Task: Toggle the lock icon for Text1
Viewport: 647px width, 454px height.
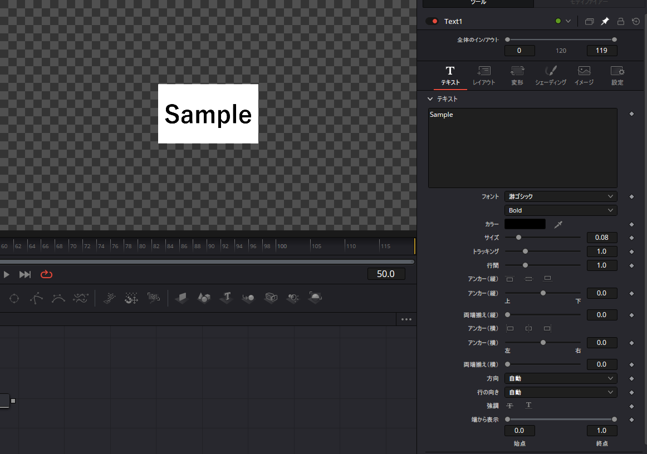Action: pyautogui.click(x=620, y=21)
